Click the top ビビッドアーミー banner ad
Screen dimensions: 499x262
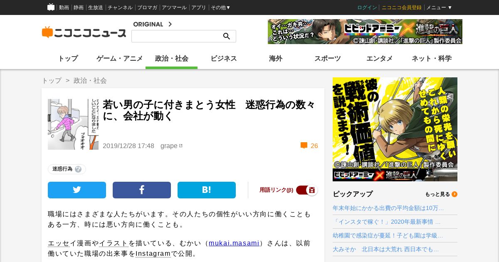pyautogui.click(x=365, y=32)
